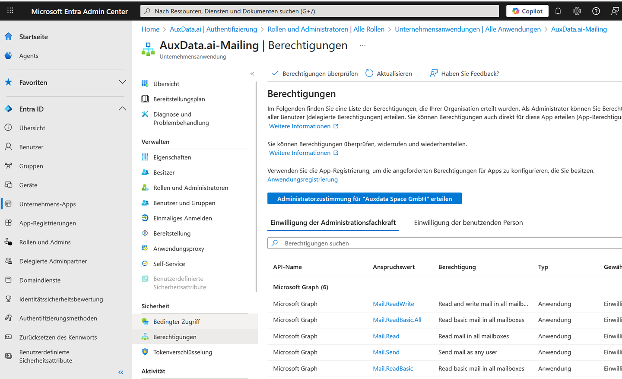
Task: Open settings gear icon in header
Action: (x=577, y=11)
